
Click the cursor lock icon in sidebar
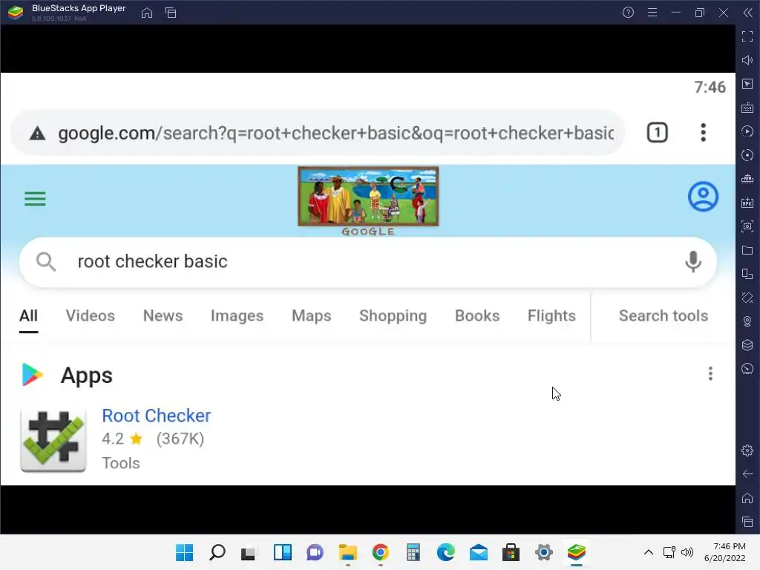coord(747,84)
